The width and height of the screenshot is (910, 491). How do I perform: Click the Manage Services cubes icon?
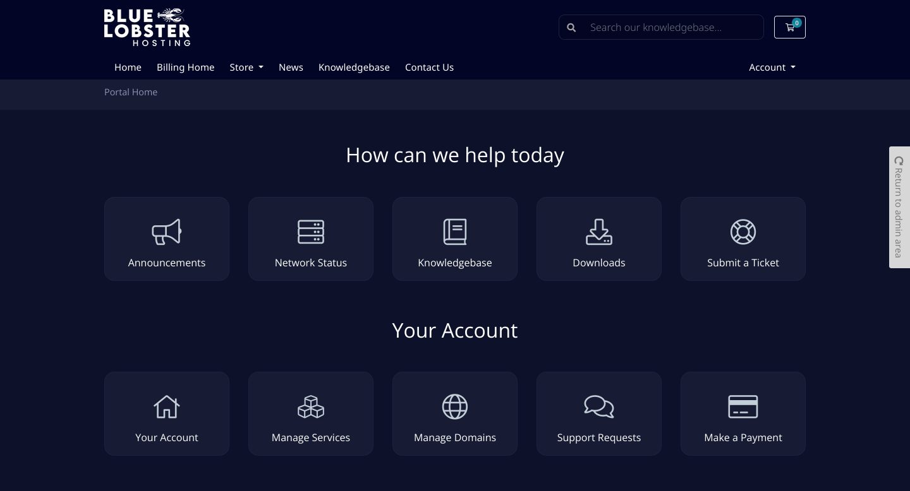tap(311, 406)
